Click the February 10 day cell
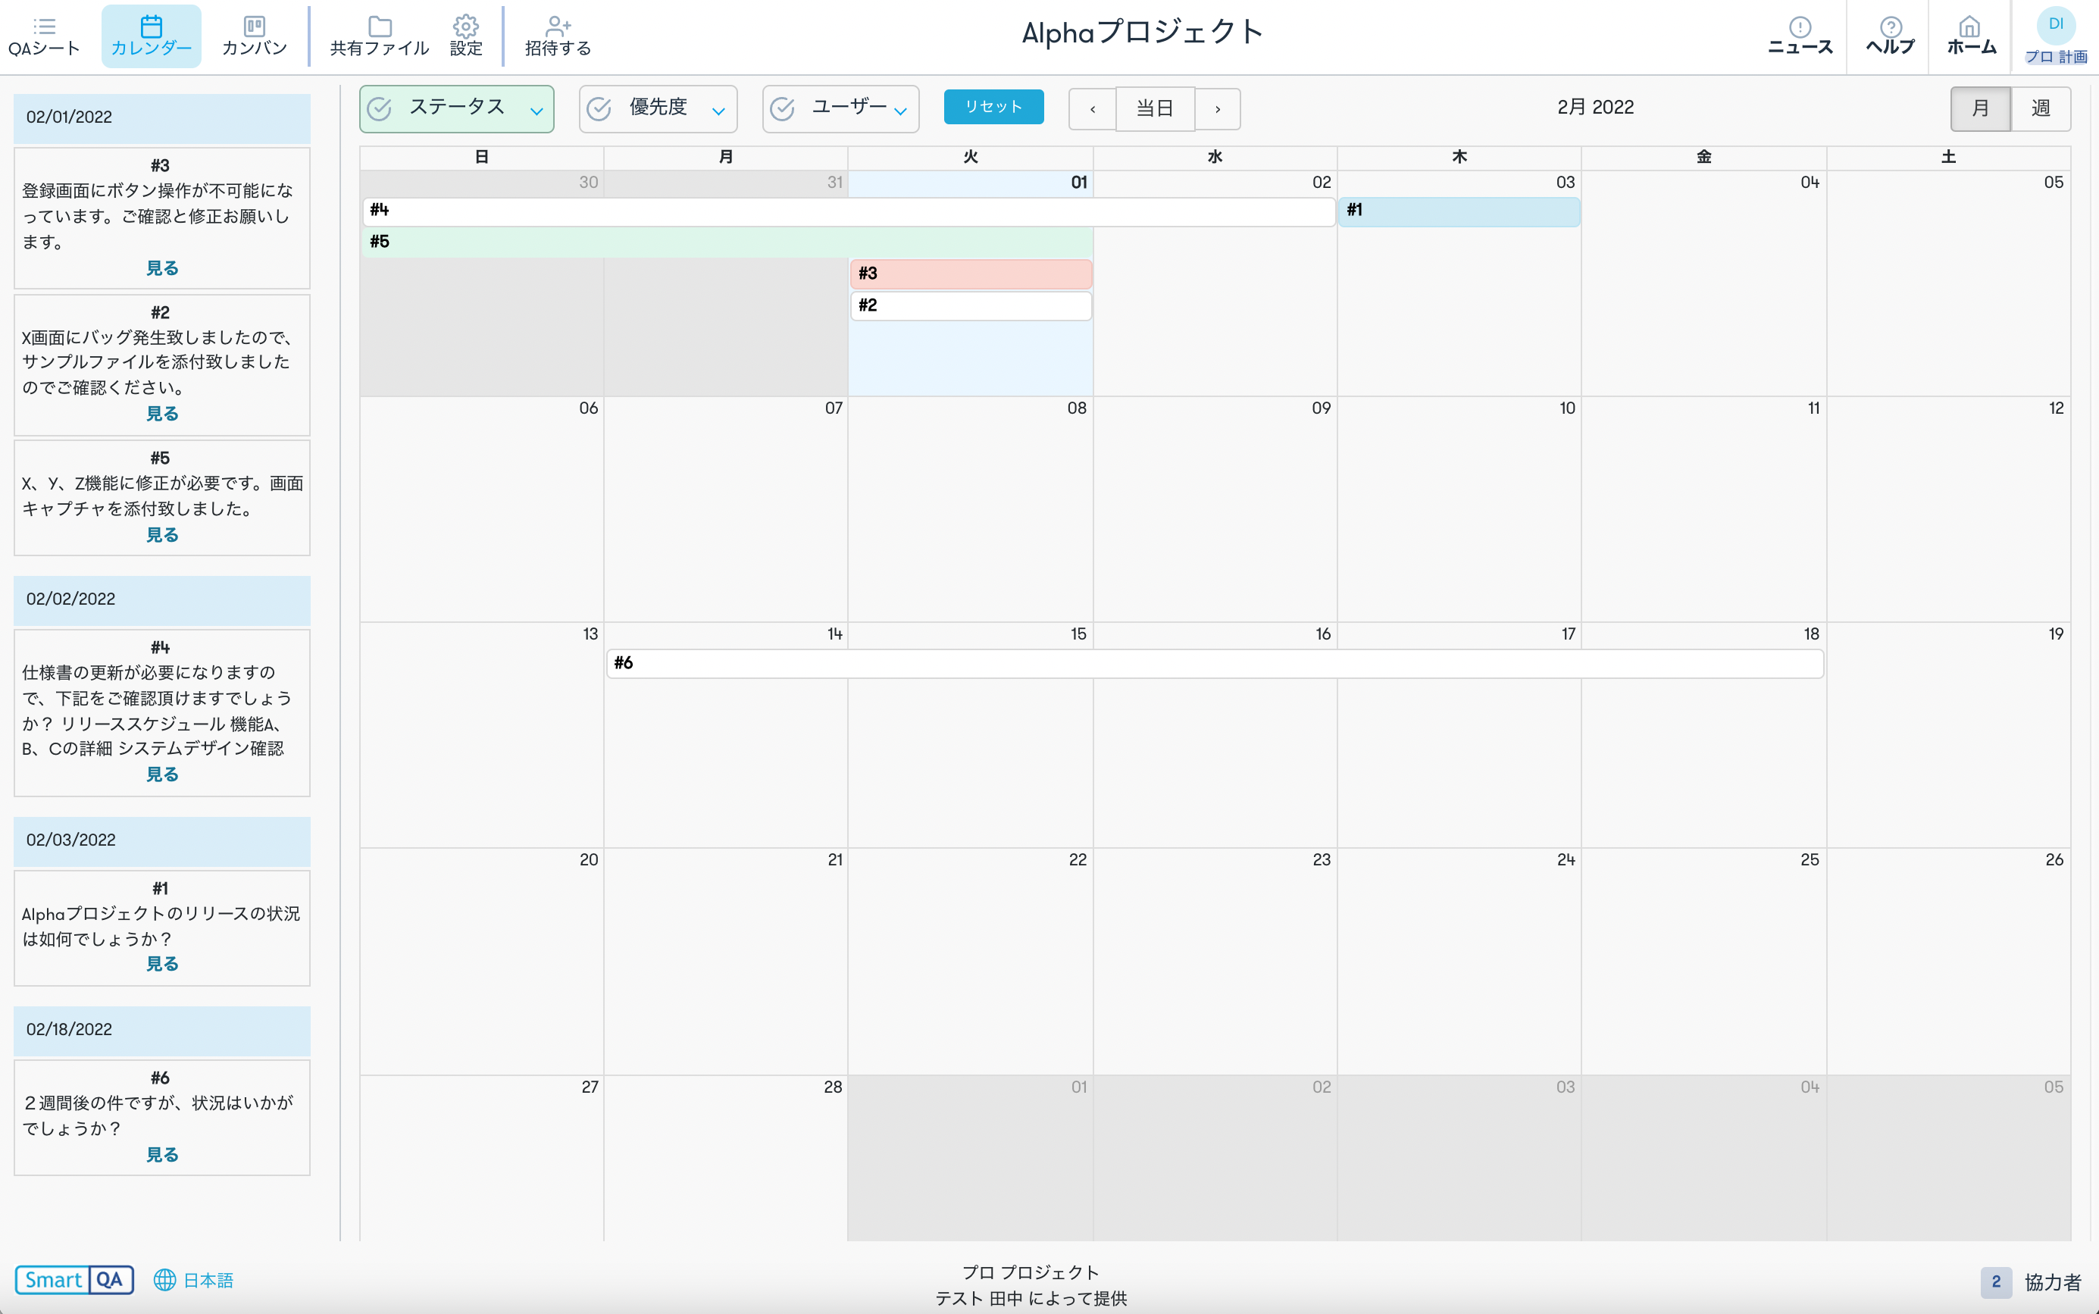Image resolution: width=2099 pixels, height=1314 pixels. [1459, 509]
